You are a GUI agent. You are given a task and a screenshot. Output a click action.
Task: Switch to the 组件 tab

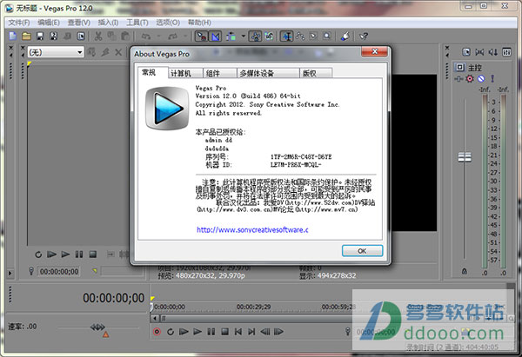220,73
